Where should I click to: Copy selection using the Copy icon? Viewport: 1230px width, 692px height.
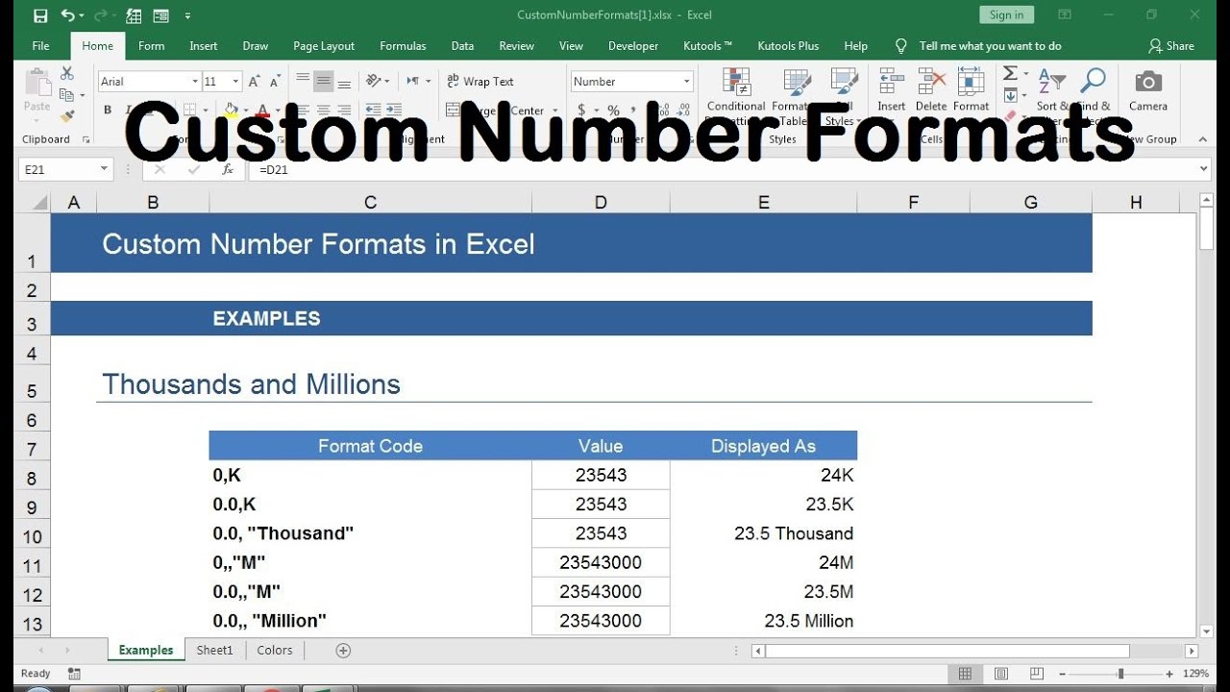click(x=65, y=95)
